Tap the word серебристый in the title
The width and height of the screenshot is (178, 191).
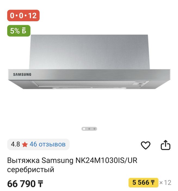30,170
